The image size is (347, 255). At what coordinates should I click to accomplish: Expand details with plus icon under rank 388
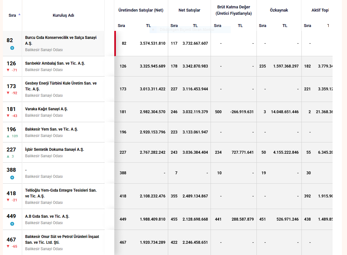pyautogui.click(x=12, y=178)
